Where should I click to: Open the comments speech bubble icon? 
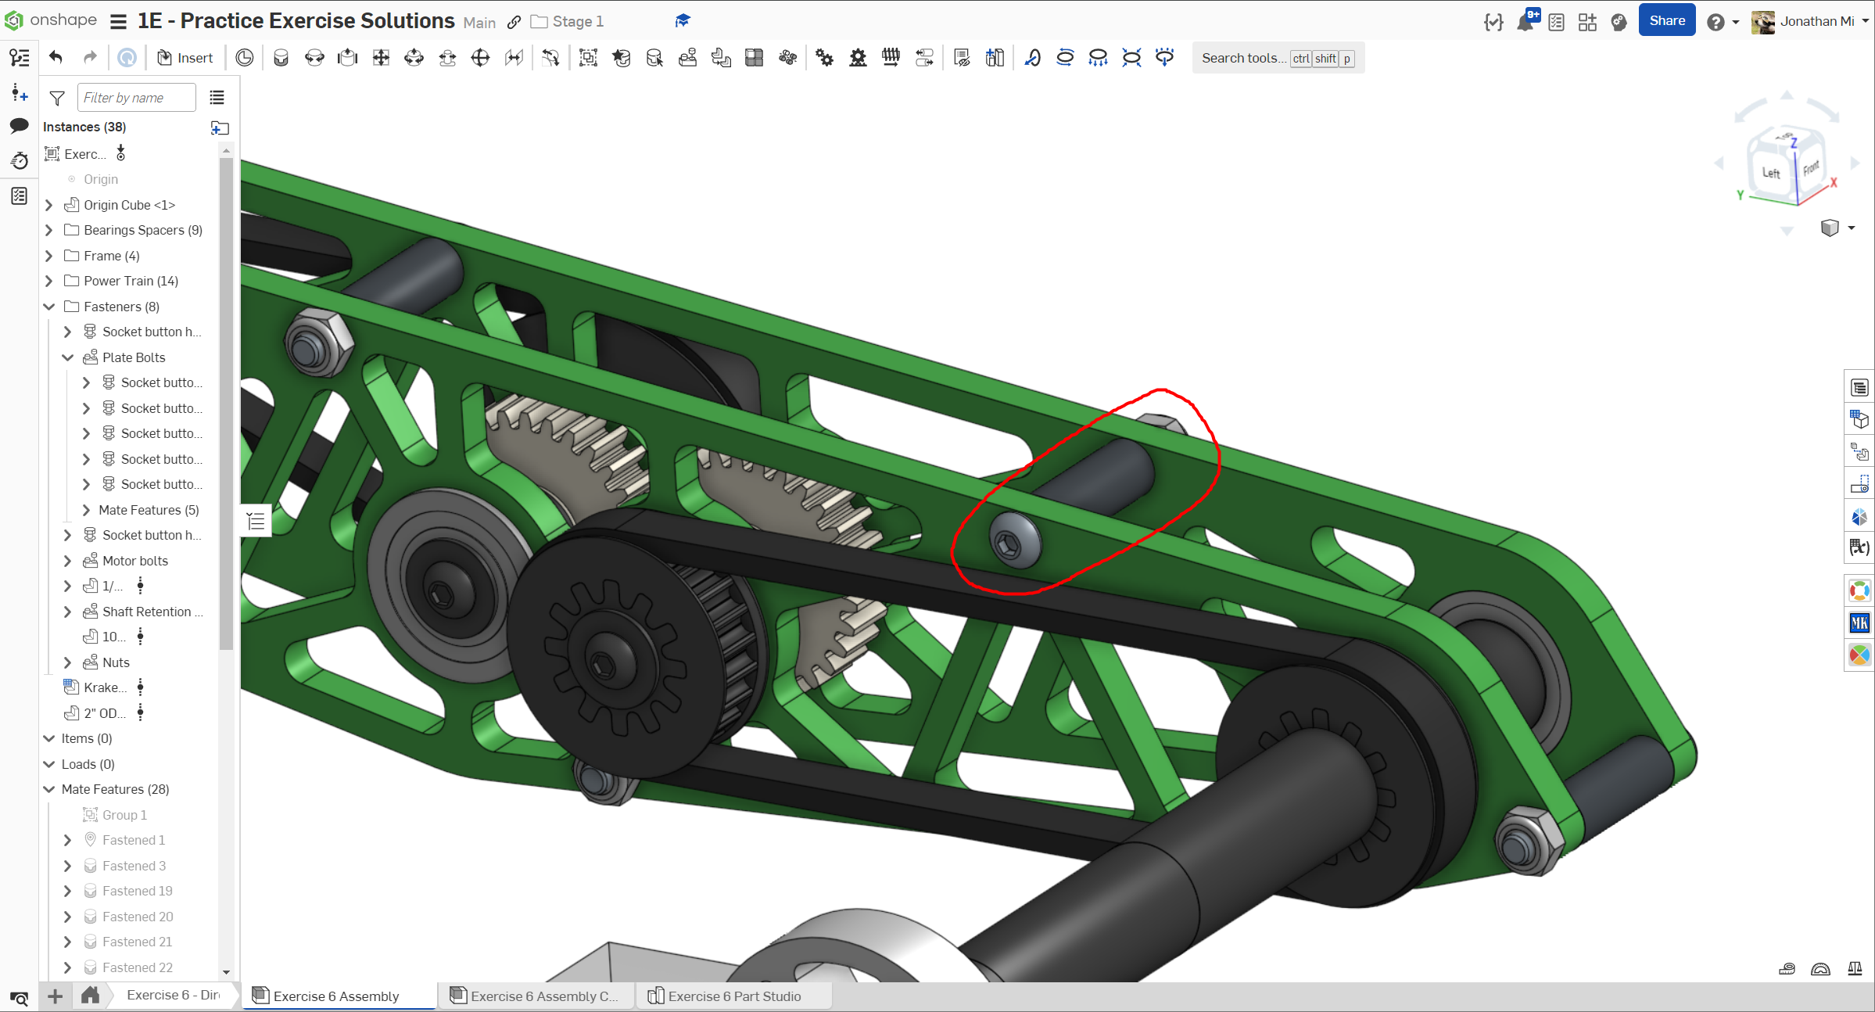coord(19,126)
